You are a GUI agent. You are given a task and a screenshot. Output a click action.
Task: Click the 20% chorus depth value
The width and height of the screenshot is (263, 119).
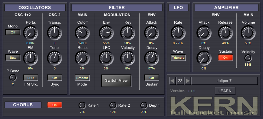144,112
